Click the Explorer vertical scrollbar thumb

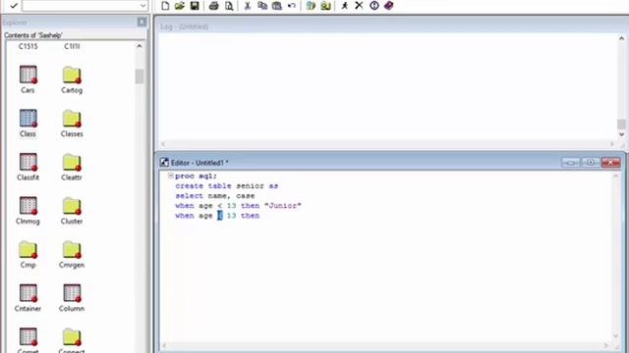coord(140,76)
